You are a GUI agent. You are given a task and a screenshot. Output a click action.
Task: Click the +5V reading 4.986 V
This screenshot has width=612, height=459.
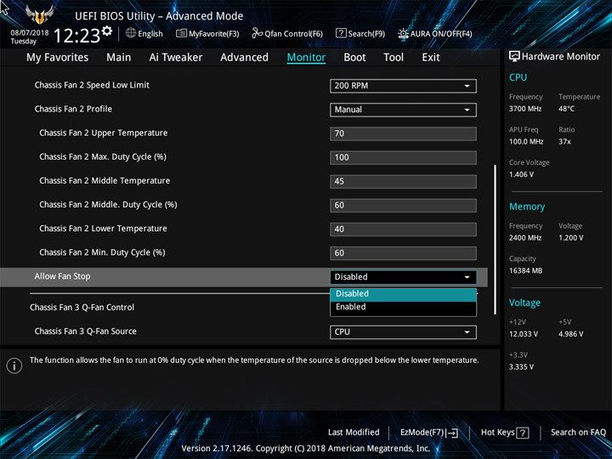pos(571,334)
